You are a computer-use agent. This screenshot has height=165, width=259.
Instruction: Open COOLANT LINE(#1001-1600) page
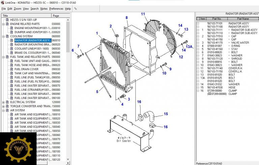(x=32, y=49)
